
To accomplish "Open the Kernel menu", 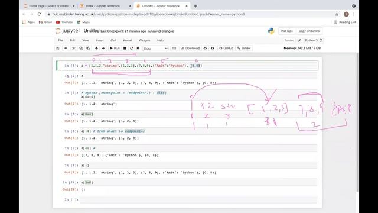I will [x=128, y=40].
